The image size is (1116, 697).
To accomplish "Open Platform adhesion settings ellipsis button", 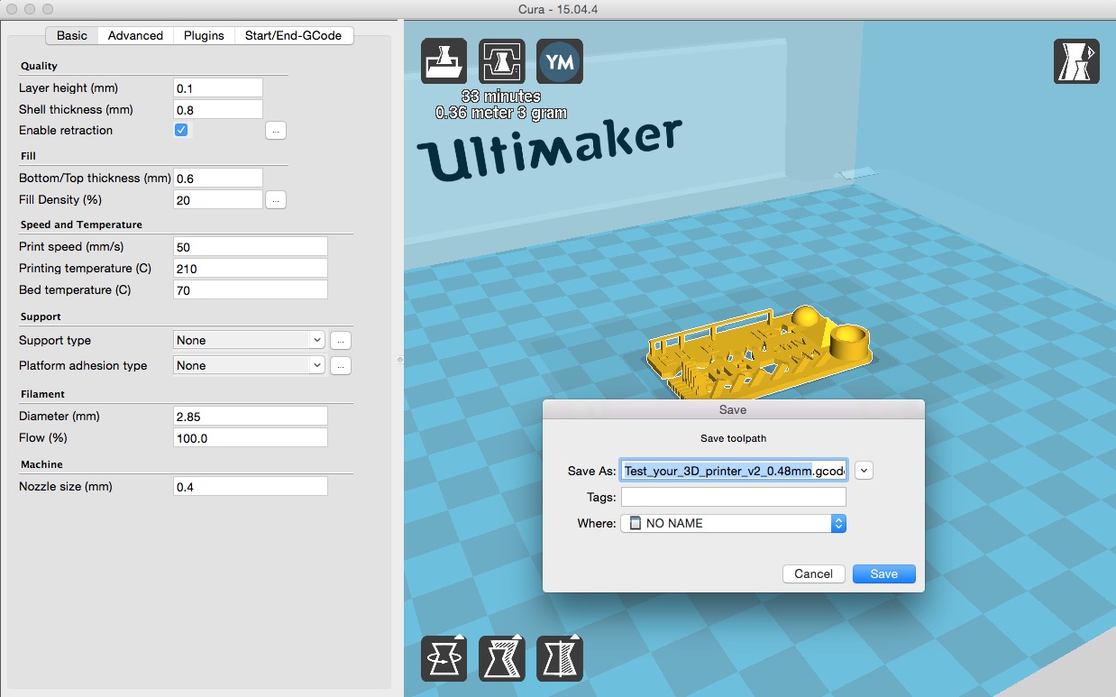I will pyautogui.click(x=340, y=365).
